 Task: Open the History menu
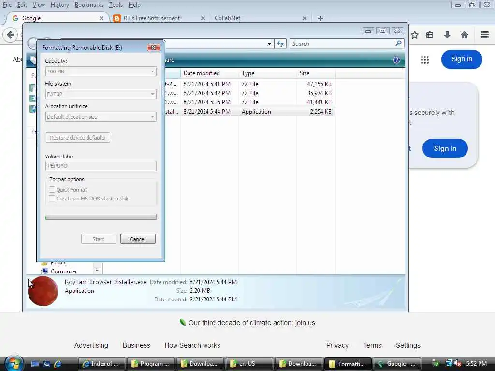coord(59,5)
